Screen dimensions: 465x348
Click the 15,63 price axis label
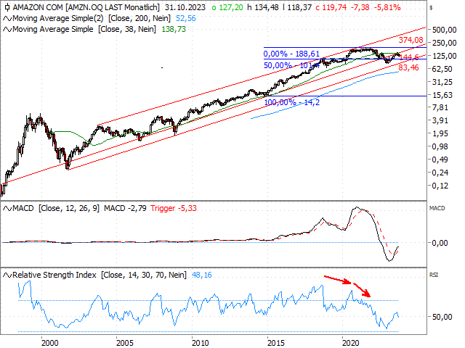[442, 95]
